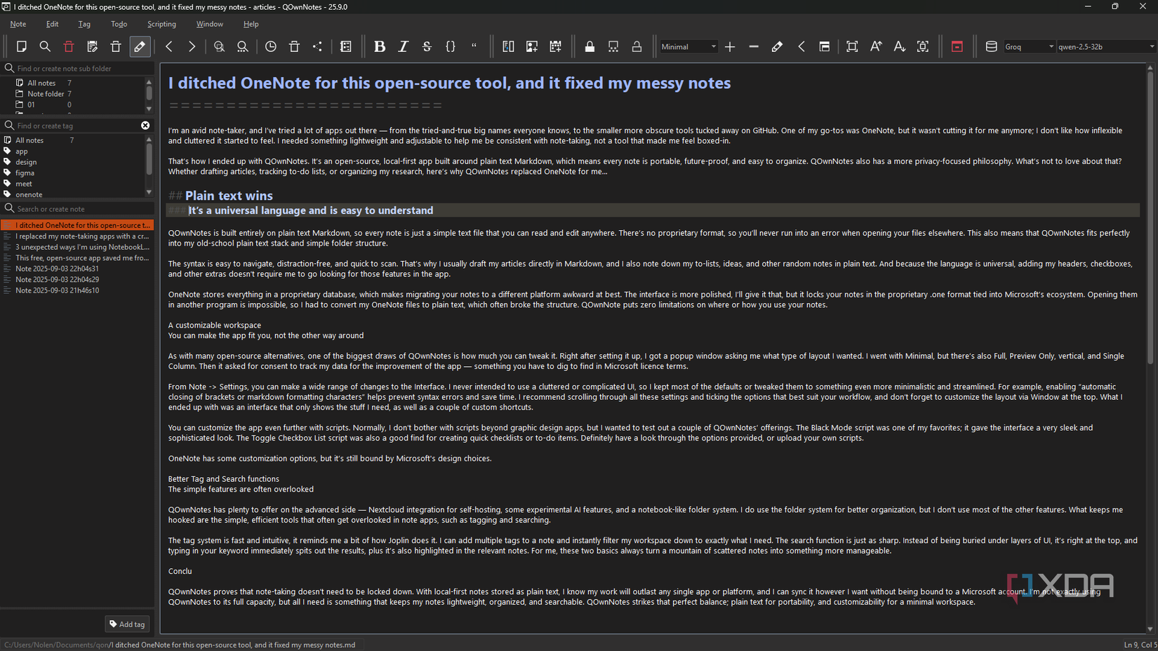Insert a code block with braces icon
Viewport: 1158px width, 651px height.
451,46
